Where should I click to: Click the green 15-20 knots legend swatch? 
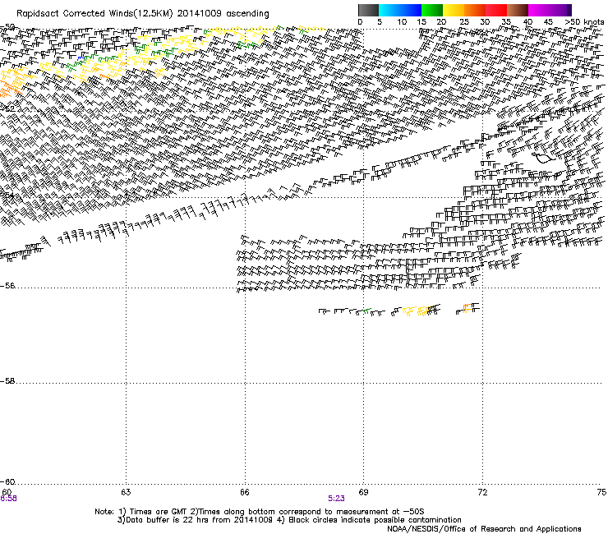432,10
